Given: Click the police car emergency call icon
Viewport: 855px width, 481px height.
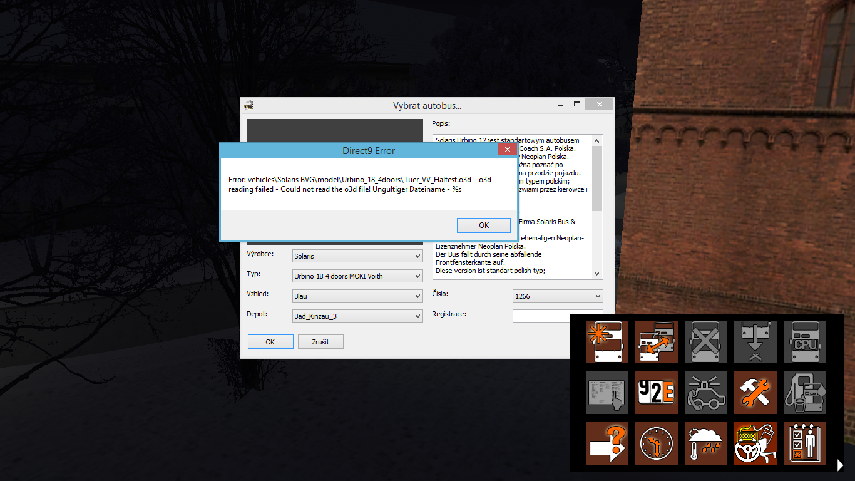Looking at the screenshot, I should [705, 393].
